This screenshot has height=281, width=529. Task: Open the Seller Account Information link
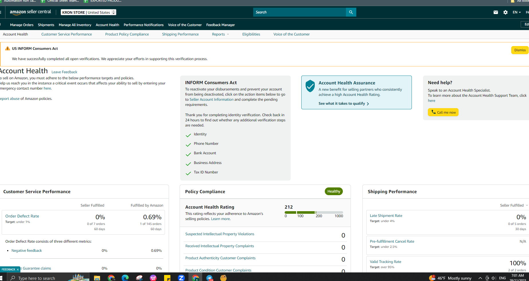pos(211,100)
